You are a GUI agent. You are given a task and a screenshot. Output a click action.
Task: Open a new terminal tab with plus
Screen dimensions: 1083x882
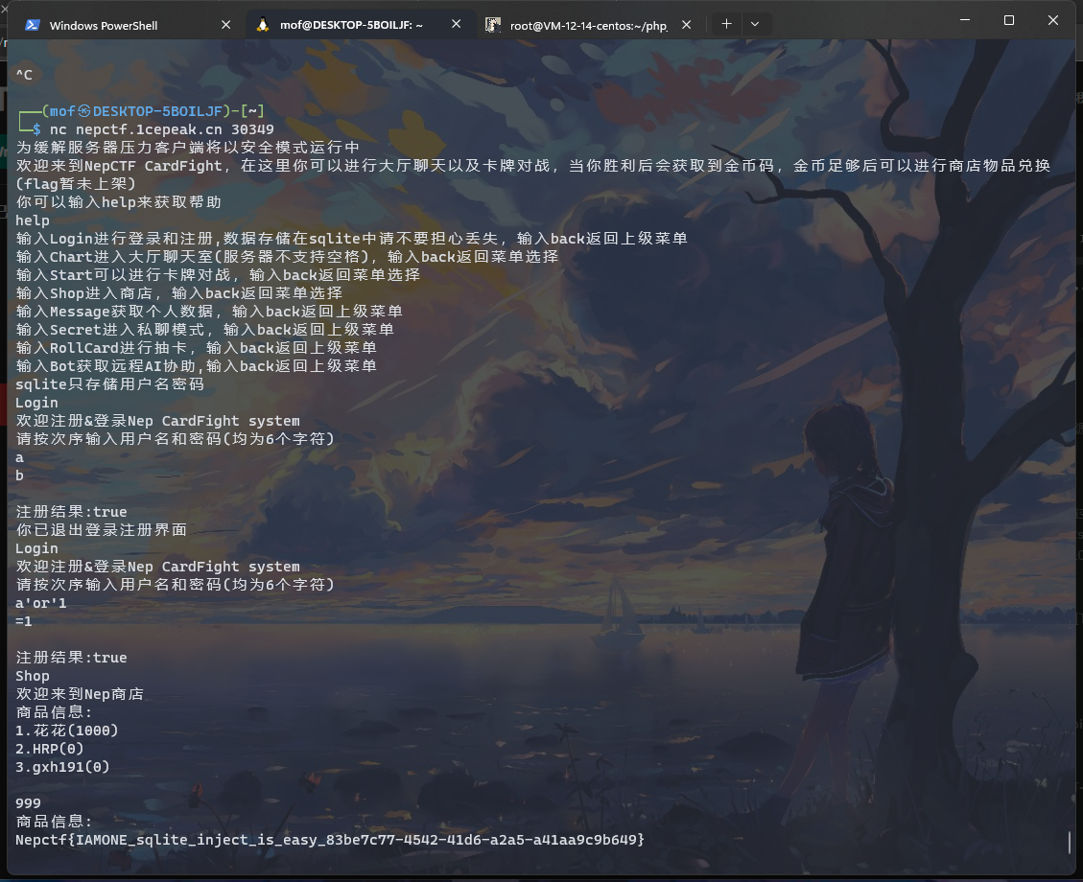point(726,24)
